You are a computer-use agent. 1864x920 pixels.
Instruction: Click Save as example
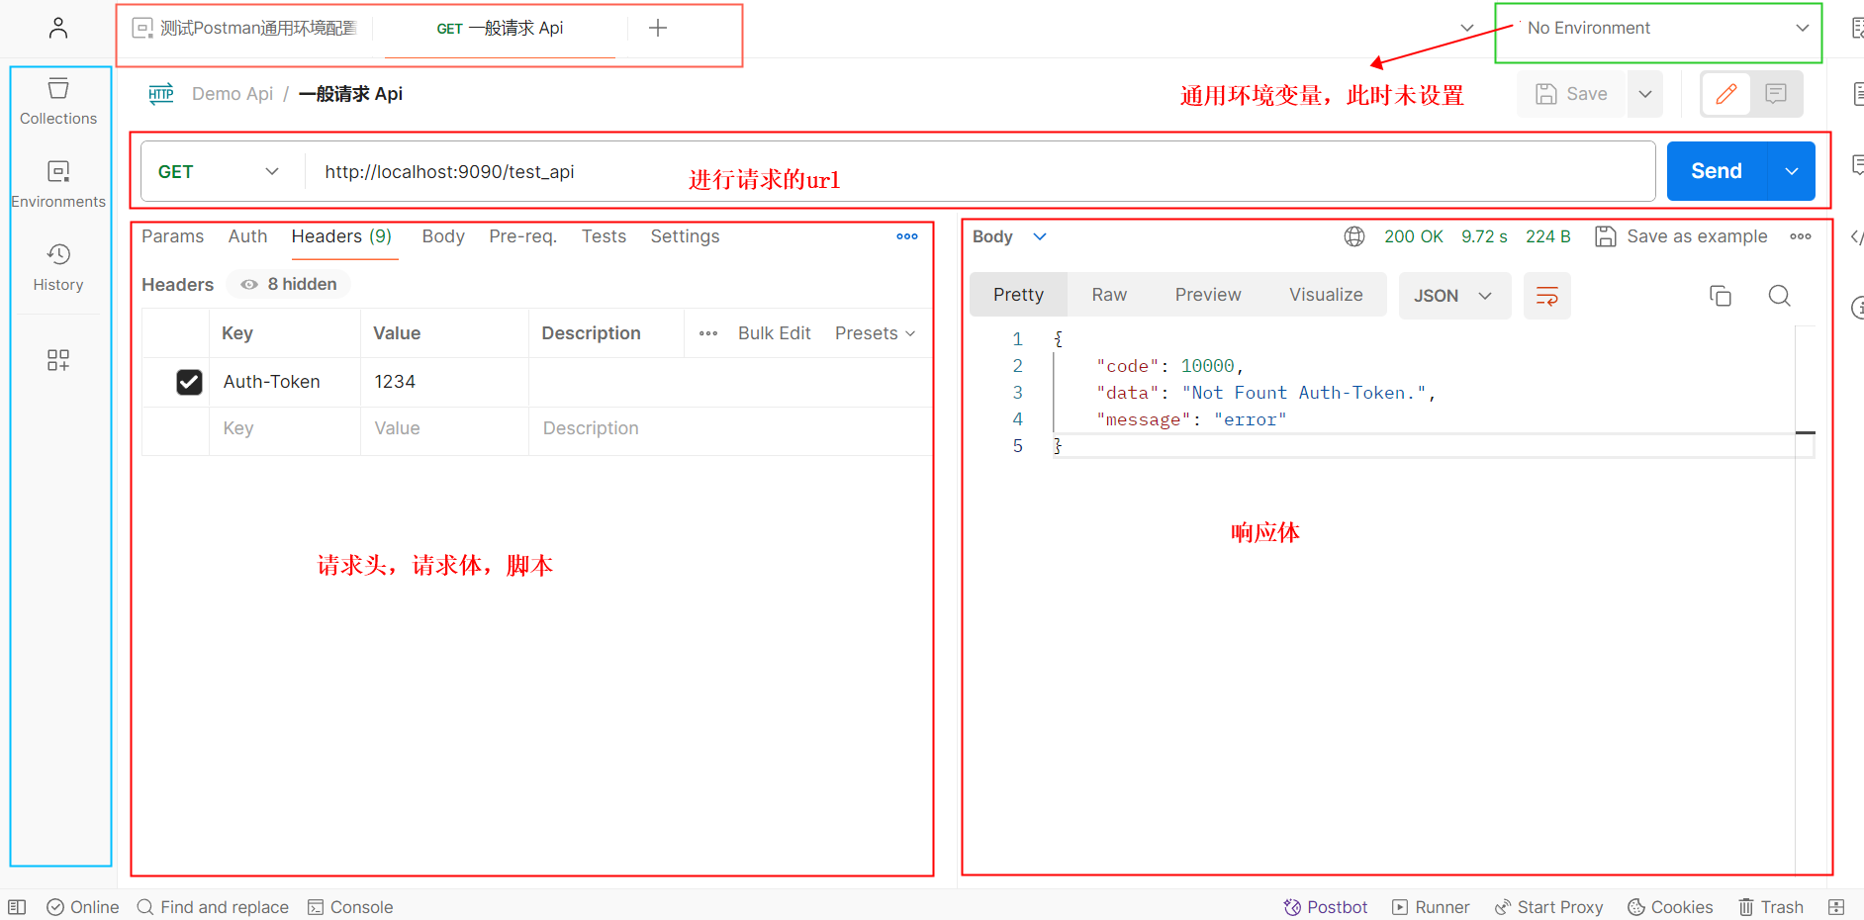[1681, 236]
